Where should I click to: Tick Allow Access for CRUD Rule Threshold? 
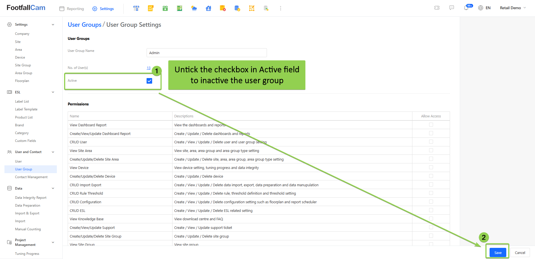click(x=431, y=193)
